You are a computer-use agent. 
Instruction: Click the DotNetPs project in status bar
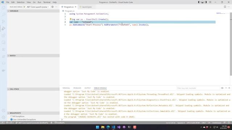60,123
